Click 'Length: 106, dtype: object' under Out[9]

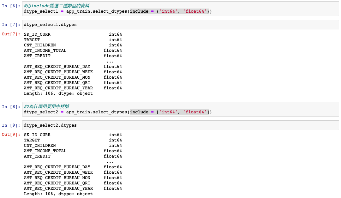pos(58,194)
